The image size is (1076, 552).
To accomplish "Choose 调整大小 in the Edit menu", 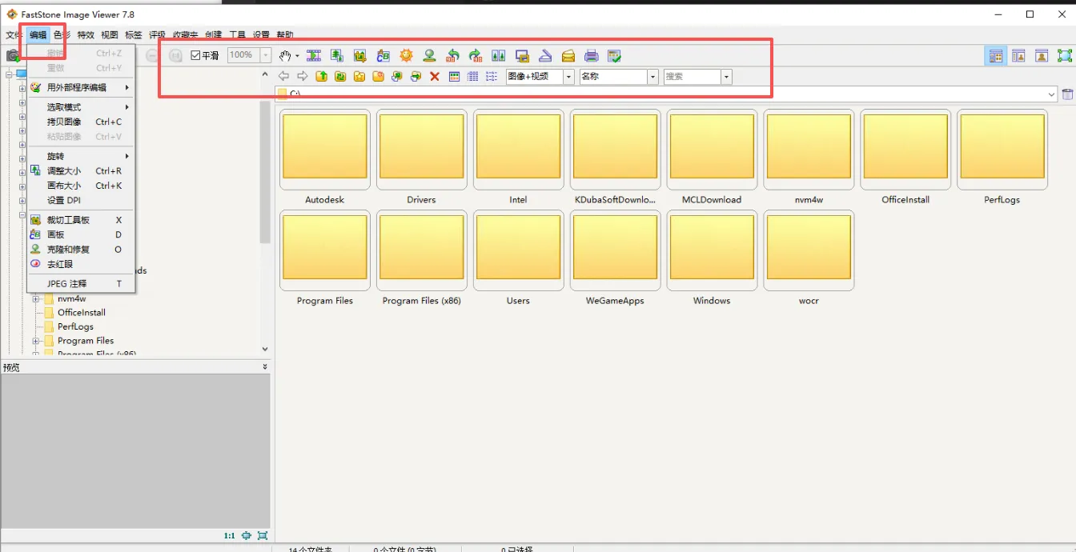I will click(81, 170).
